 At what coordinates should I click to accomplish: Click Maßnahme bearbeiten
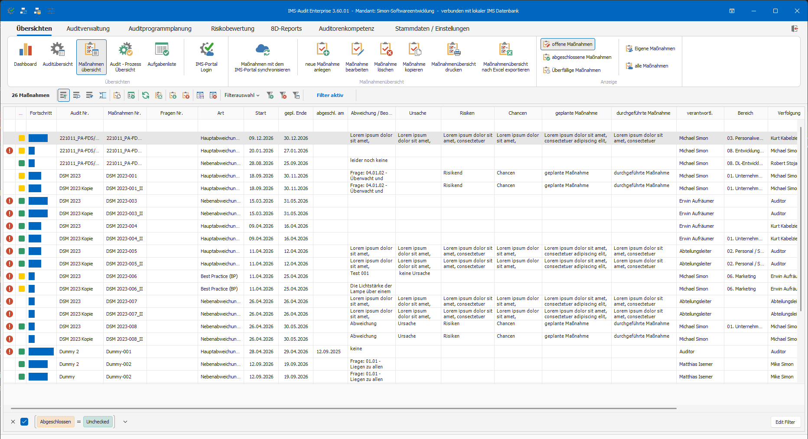(357, 57)
